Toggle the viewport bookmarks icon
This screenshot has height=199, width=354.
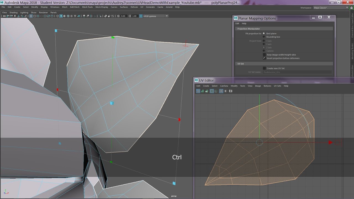tap(15, 16)
